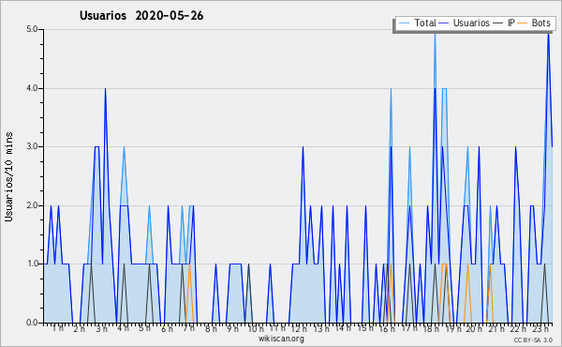
Task: Click the '20 h' x-axis label
Action: coord(474,329)
